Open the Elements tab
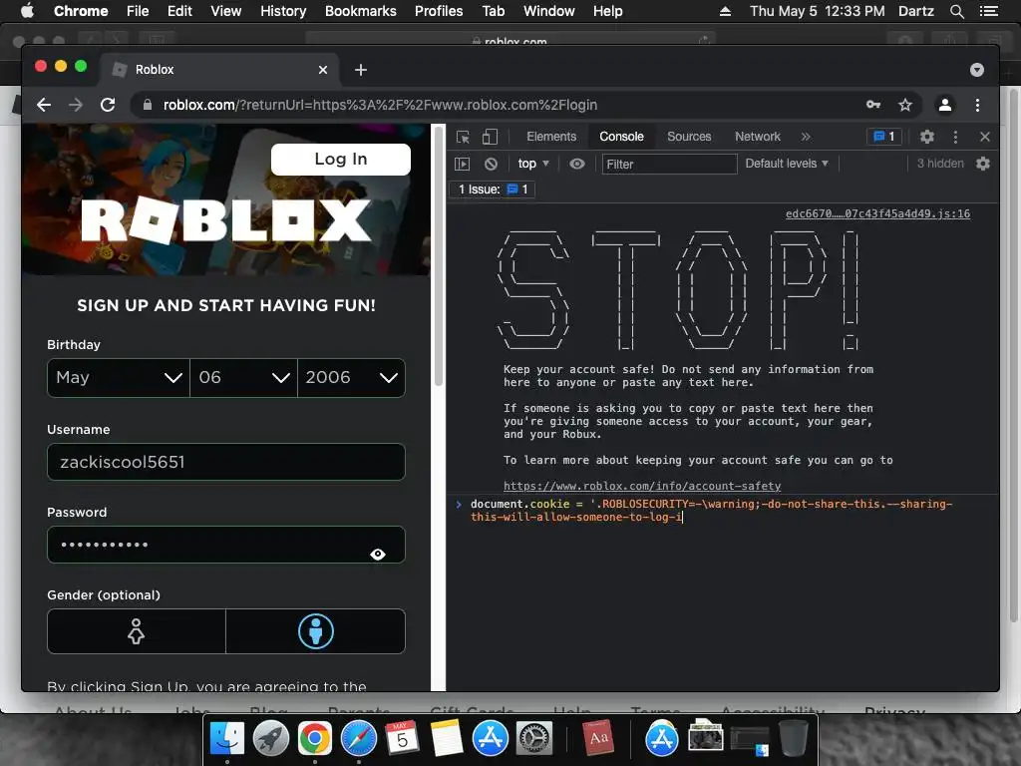 (551, 137)
